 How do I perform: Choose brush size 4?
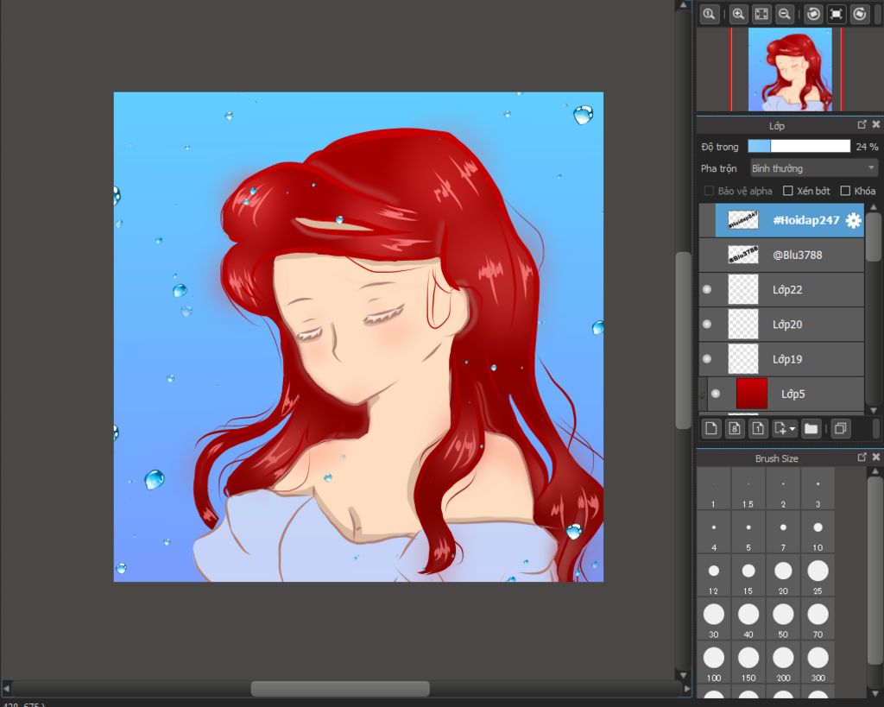click(714, 533)
